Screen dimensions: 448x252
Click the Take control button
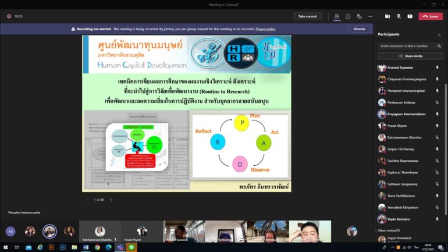pyautogui.click(x=307, y=16)
